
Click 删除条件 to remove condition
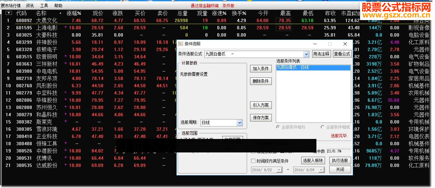pos(261,81)
